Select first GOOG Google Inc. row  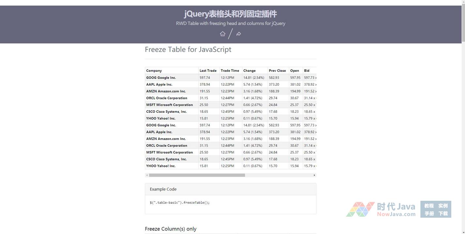[161, 78]
